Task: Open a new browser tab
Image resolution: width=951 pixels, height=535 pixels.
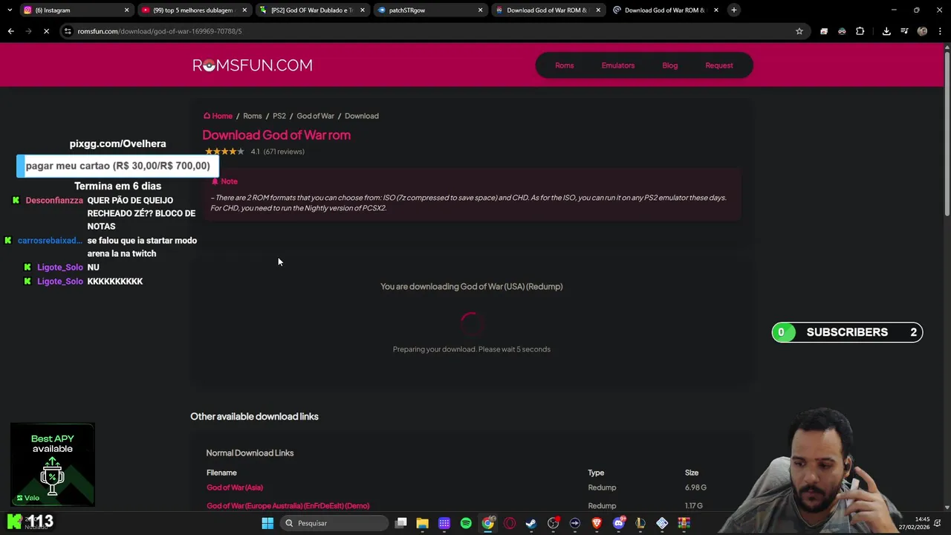Action: [734, 10]
